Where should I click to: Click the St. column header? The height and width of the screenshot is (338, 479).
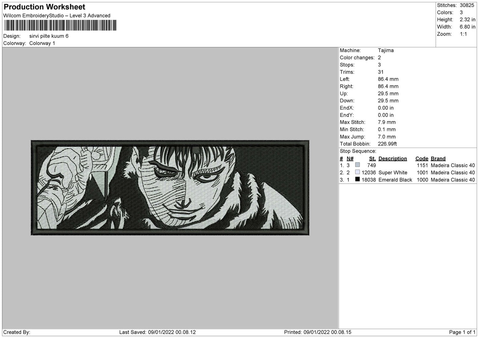point(372,159)
